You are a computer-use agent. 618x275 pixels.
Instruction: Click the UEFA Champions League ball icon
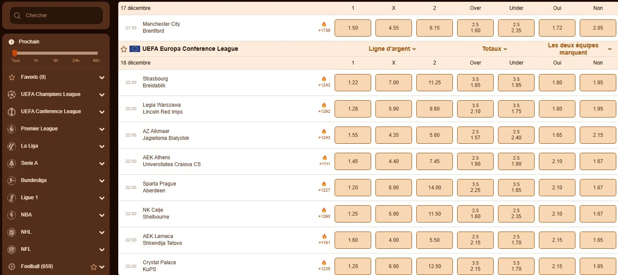[12, 94]
